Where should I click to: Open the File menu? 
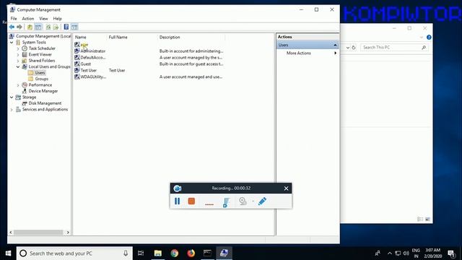[x=14, y=19]
